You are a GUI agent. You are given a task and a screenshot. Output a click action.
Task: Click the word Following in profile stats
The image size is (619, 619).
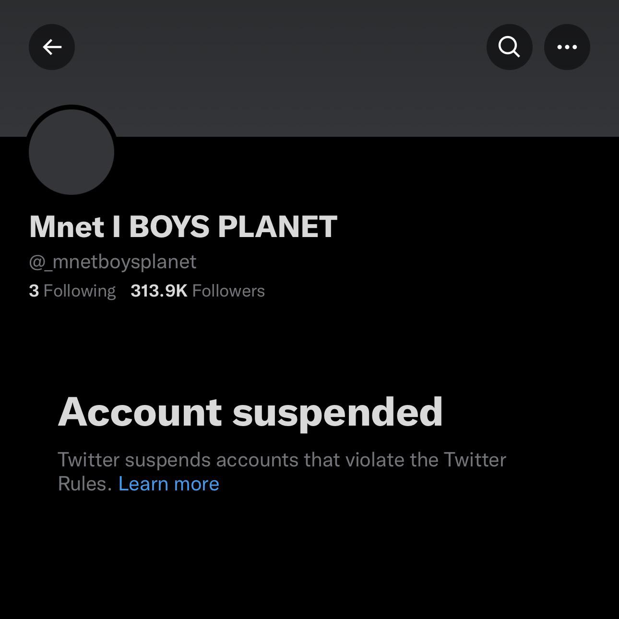[x=79, y=291]
